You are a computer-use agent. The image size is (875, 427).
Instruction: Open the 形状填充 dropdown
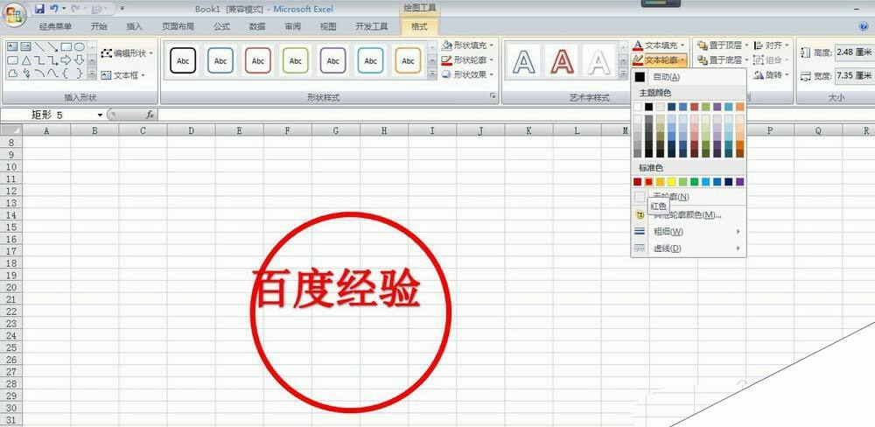click(467, 45)
